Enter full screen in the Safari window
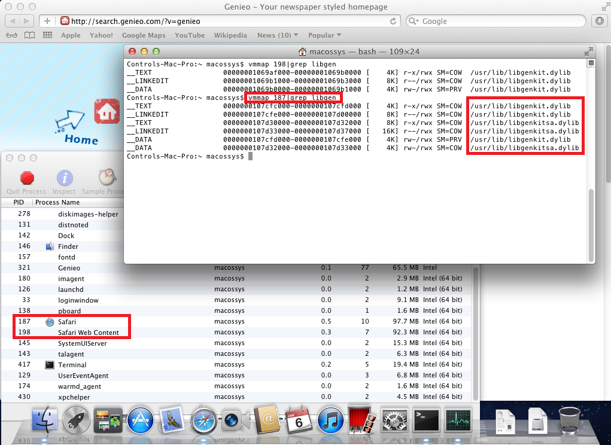The image size is (611, 445). [x=606, y=7]
